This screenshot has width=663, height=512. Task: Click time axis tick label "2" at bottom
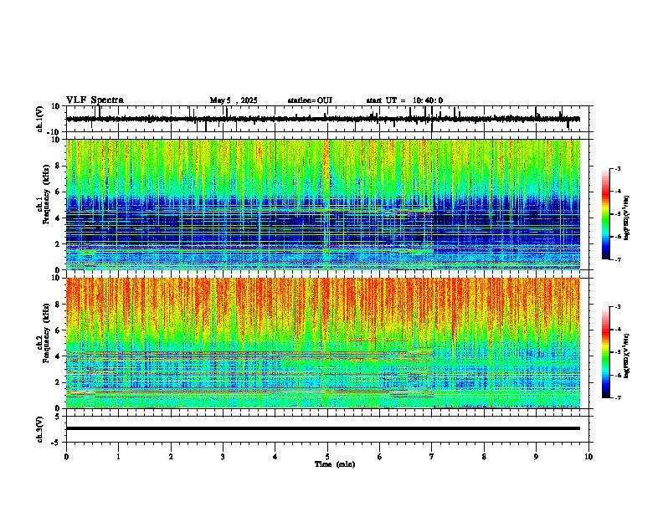[171, 457]
